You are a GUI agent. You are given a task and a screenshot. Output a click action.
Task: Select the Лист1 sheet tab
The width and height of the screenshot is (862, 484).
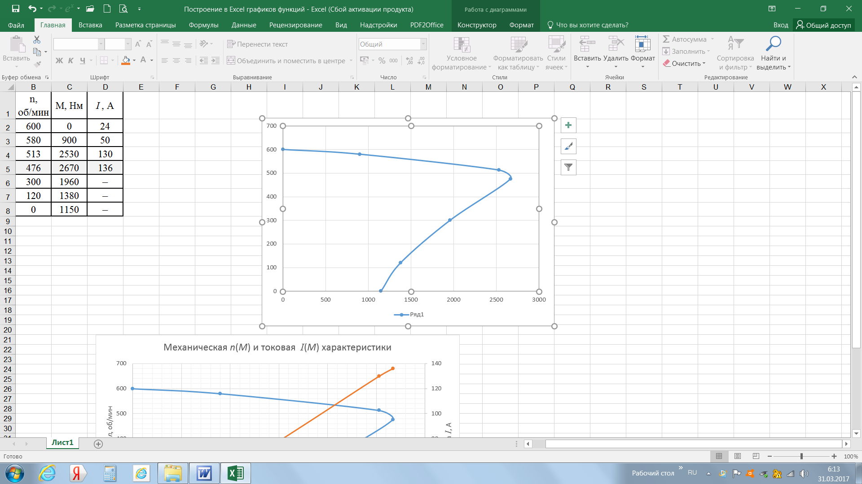[62, 443]
